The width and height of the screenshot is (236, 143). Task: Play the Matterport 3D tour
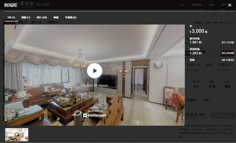coord(94,71)
